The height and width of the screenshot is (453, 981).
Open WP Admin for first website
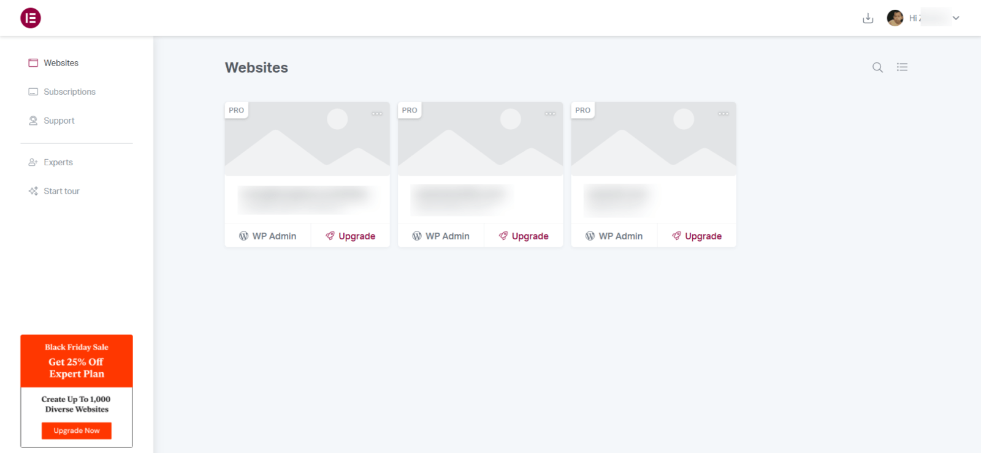268,236
